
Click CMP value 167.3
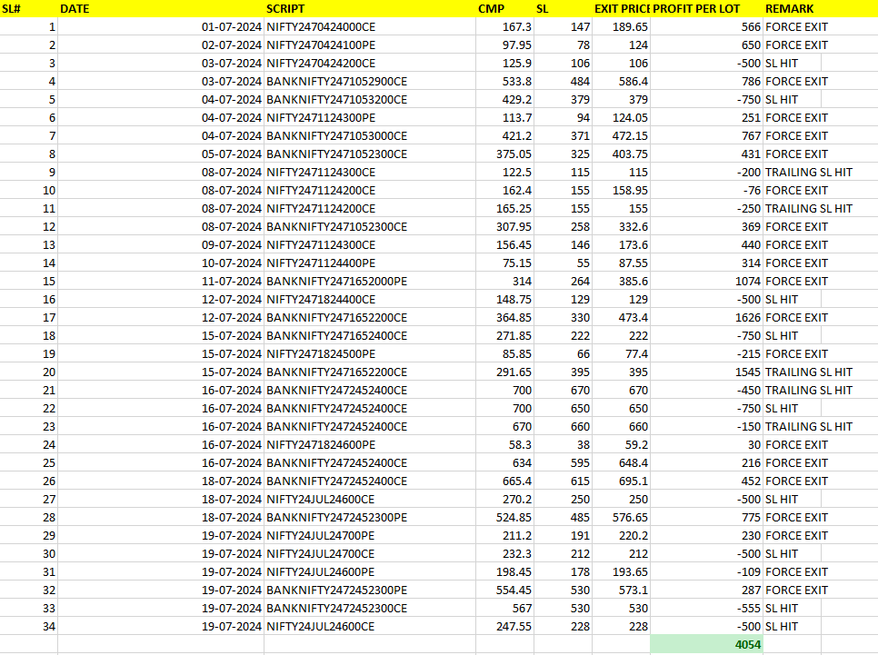[x=505, y=27]
